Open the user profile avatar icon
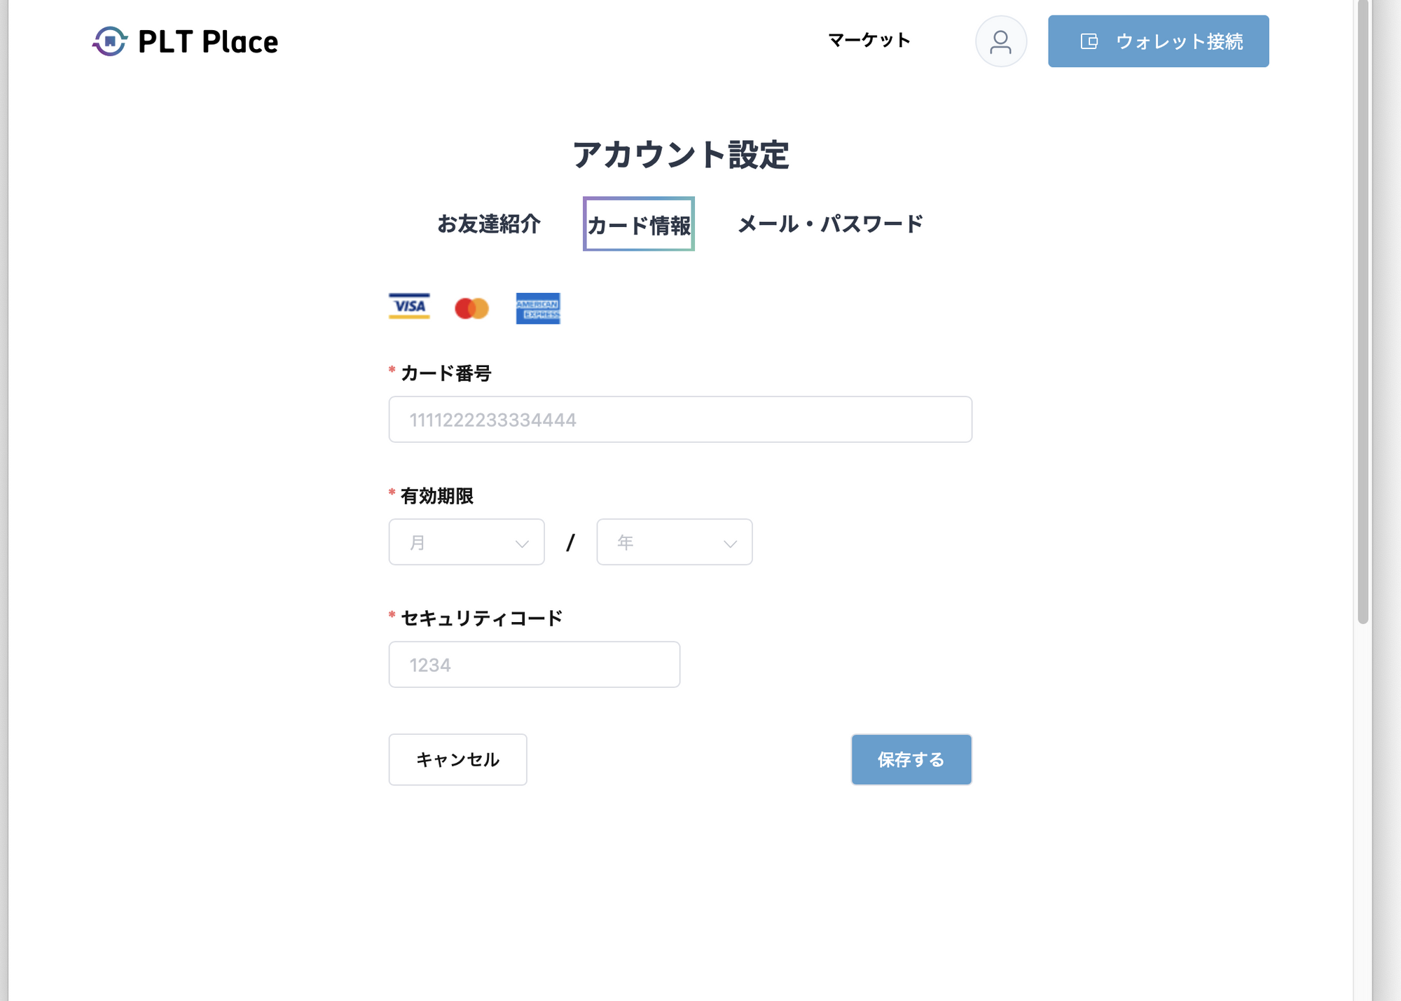Screen dimensions: 1401x1001 pos(1000,41)
